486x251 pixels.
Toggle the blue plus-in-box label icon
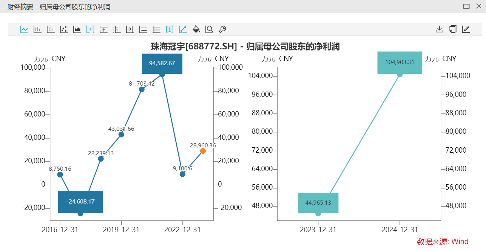click(x=170, y=29)
